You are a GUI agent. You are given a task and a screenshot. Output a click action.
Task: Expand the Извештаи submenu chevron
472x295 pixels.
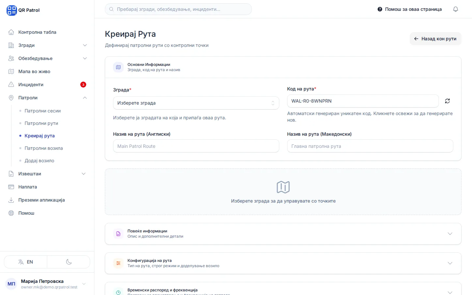(x=84, y=174)
